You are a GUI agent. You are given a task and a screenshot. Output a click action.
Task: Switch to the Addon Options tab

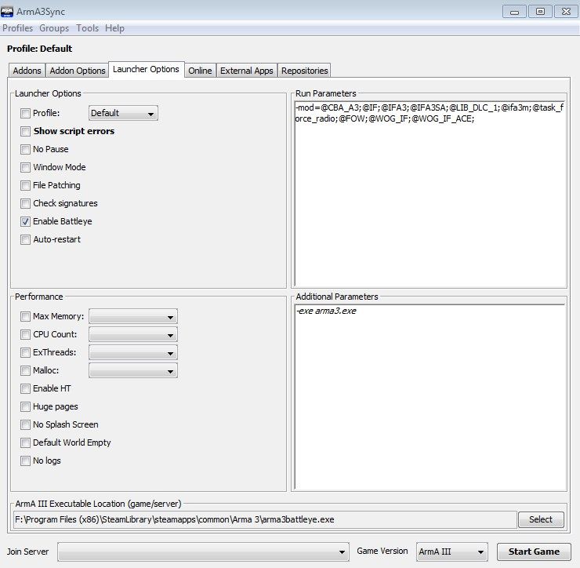(78, 71)
